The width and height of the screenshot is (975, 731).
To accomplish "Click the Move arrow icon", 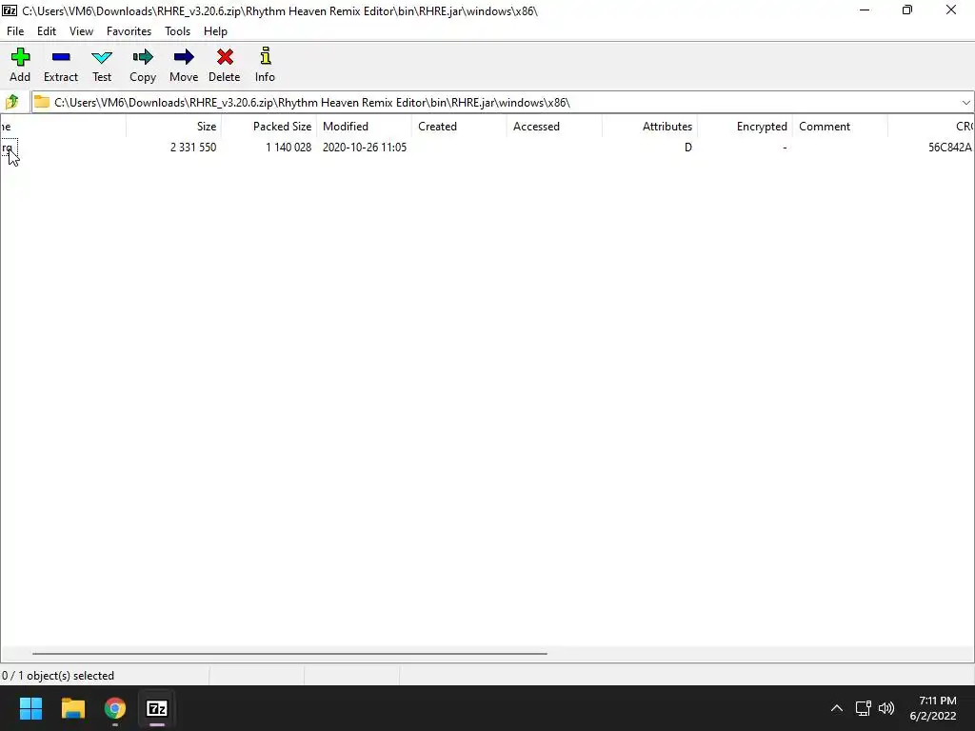I will tap(184, 57).
